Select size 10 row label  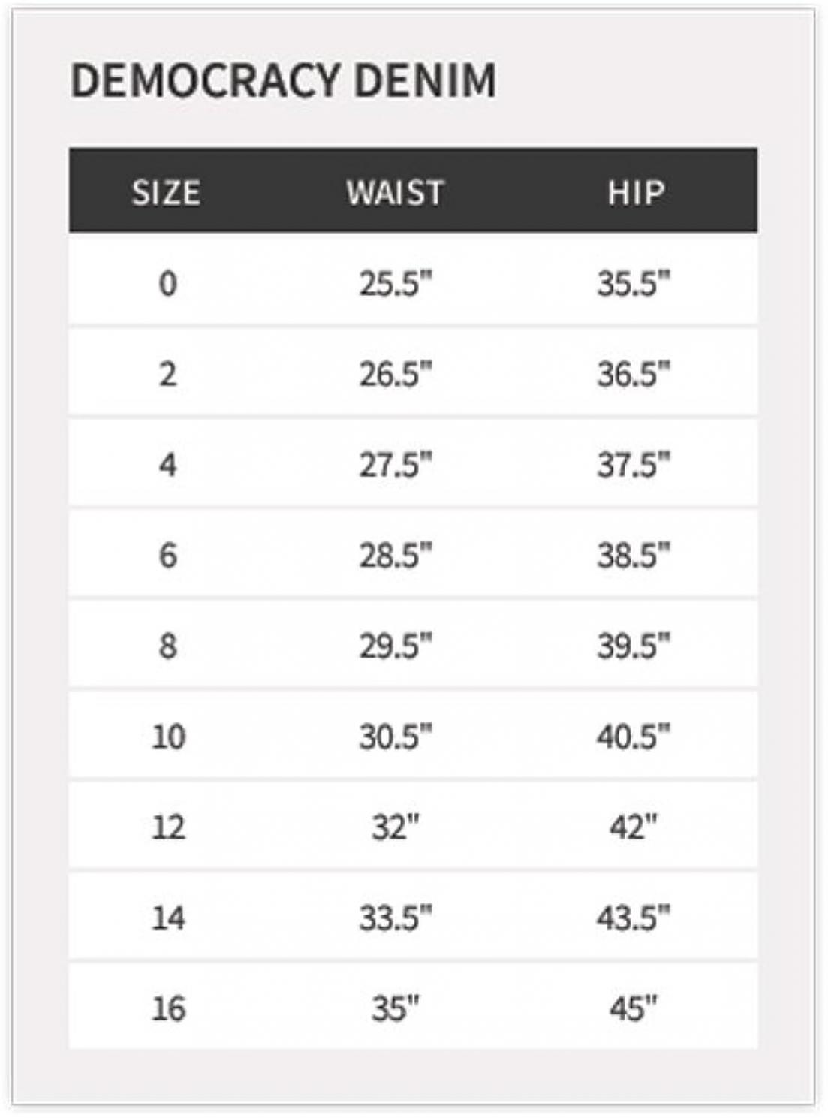tap(168, 737)
